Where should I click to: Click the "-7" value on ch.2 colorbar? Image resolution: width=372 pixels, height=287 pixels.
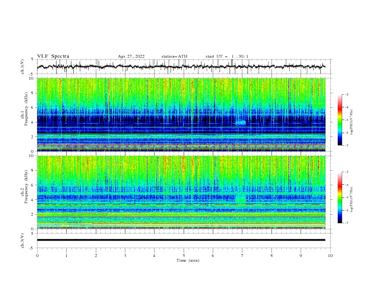click(346, 223)
